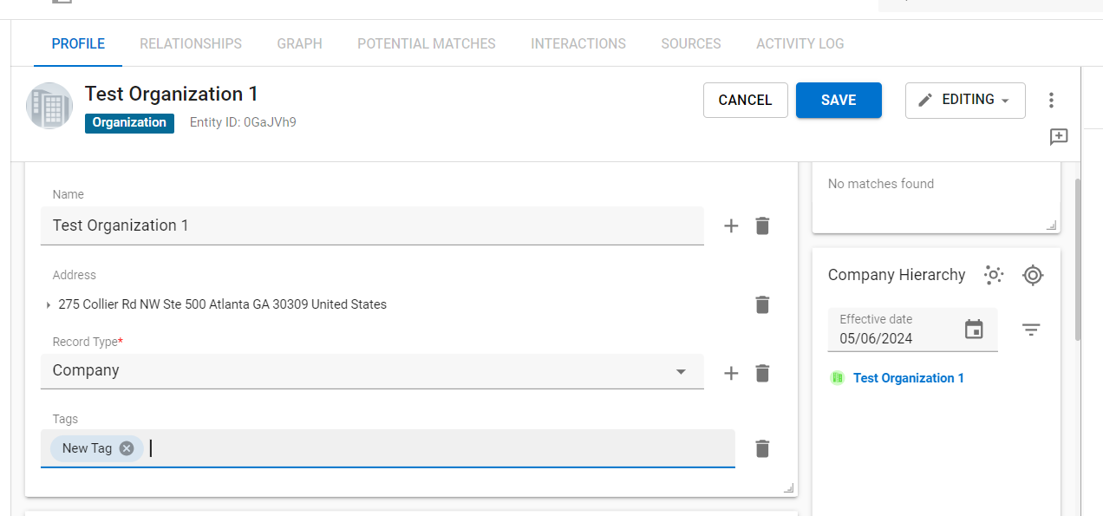The width and height of the screenshot is (1103, 516).
Task: Open Test Organization 1 hierarchy link
Action: (x=908, y=378)
